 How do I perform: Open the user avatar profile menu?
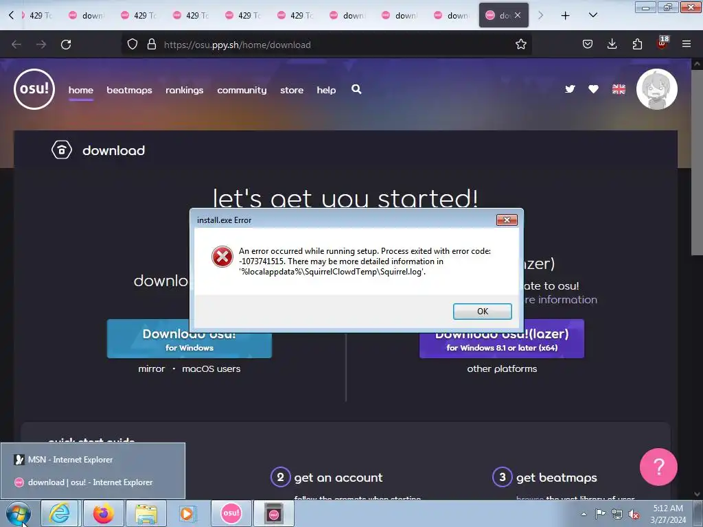657,89
